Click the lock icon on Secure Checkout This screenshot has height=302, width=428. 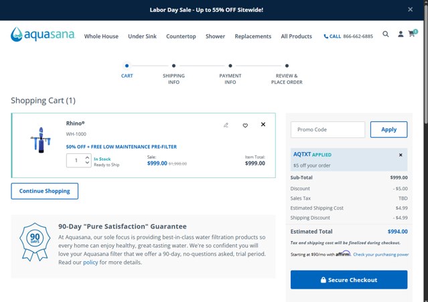[324, 280]
